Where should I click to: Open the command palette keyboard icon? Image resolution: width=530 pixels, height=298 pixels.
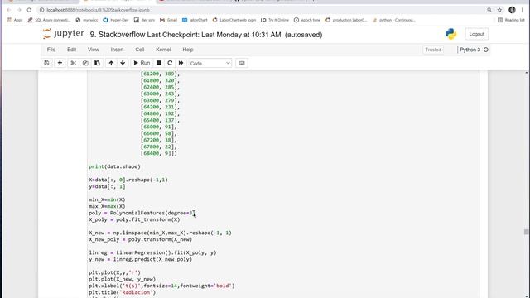pyautogui.click(x=241, y=63)
